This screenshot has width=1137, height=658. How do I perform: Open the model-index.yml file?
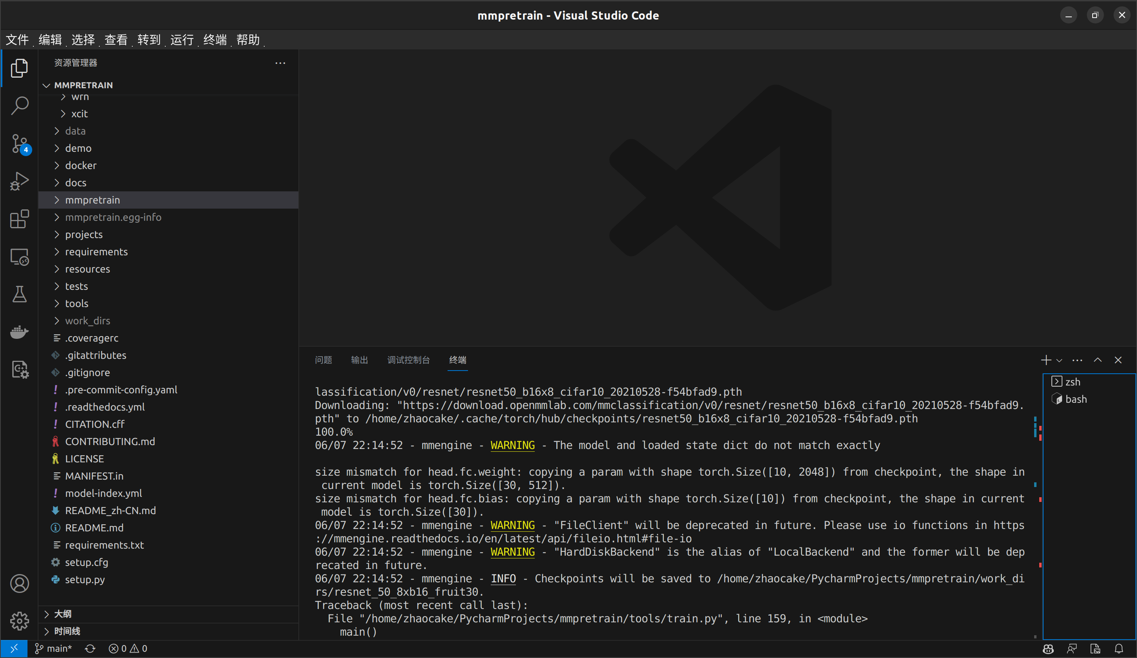(x=168, y=493)
